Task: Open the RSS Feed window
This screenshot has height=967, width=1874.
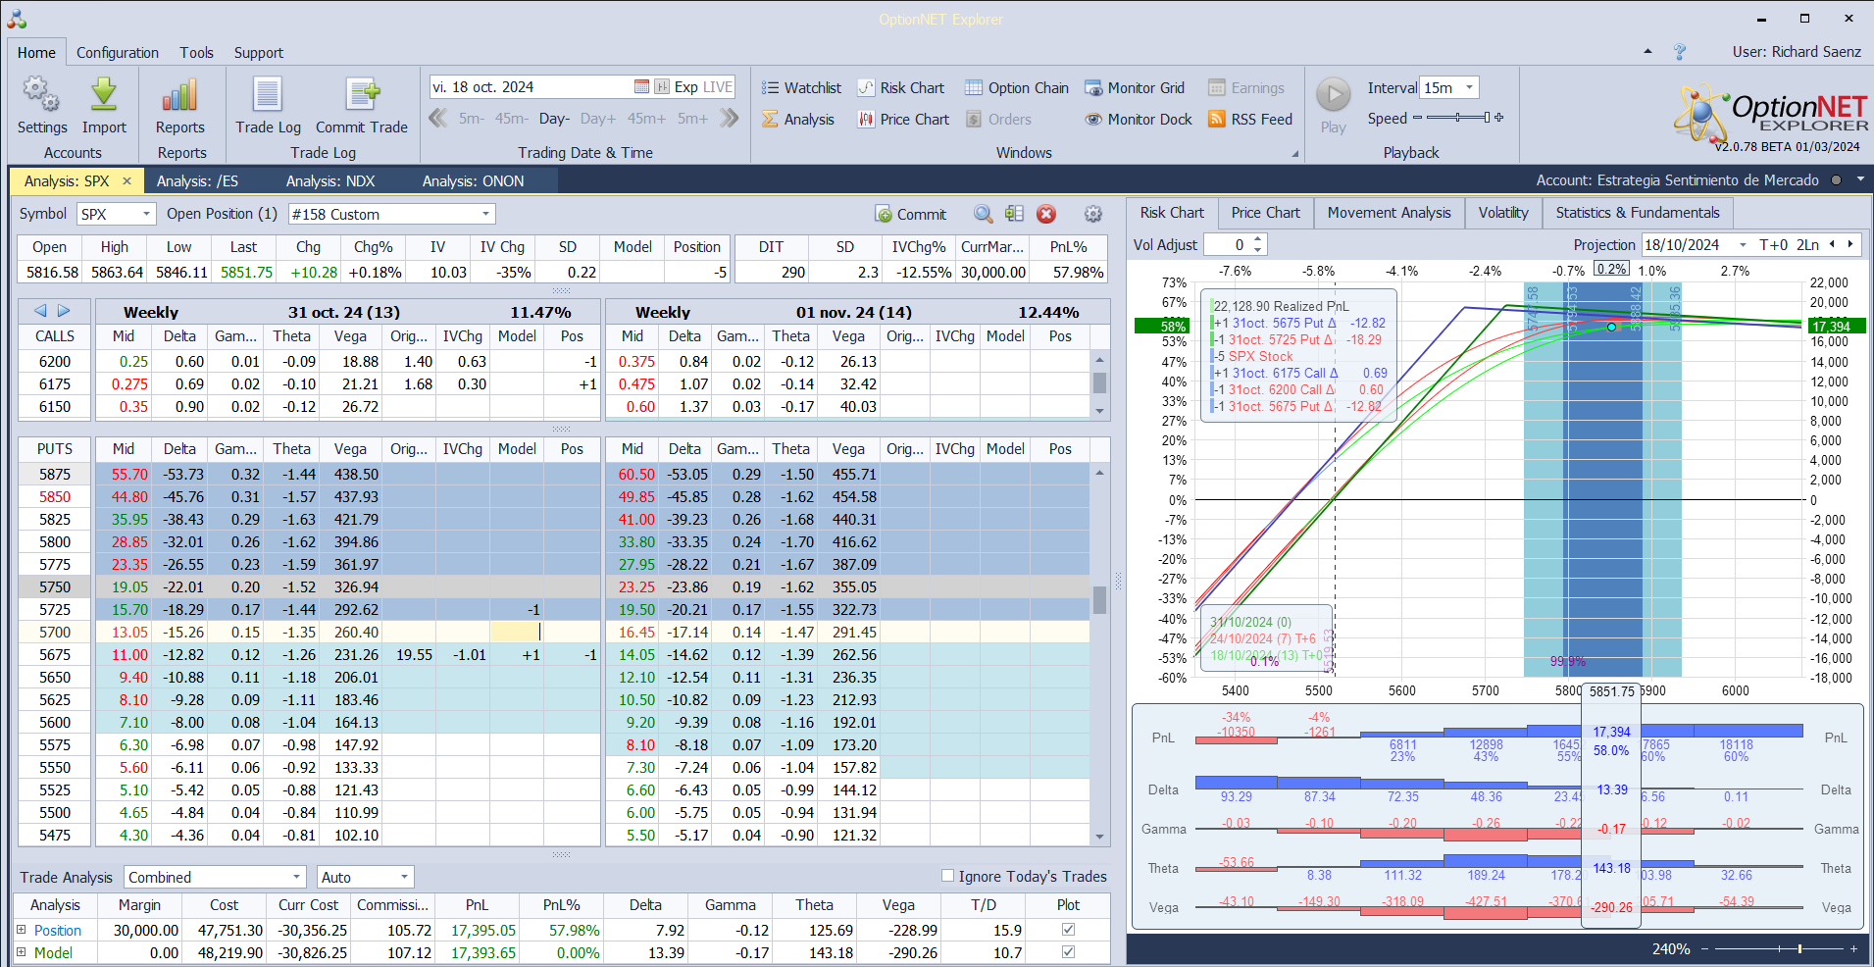Action: 1250,119
